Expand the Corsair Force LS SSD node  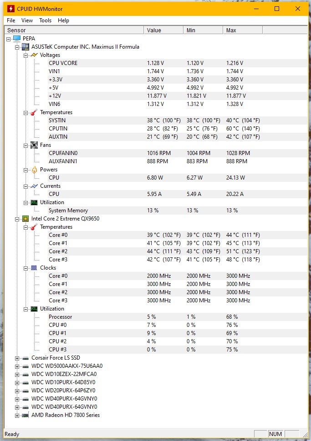click(17, 358)
